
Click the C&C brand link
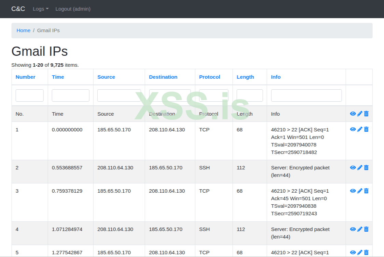pyautogui.click(x=18, y=9)
